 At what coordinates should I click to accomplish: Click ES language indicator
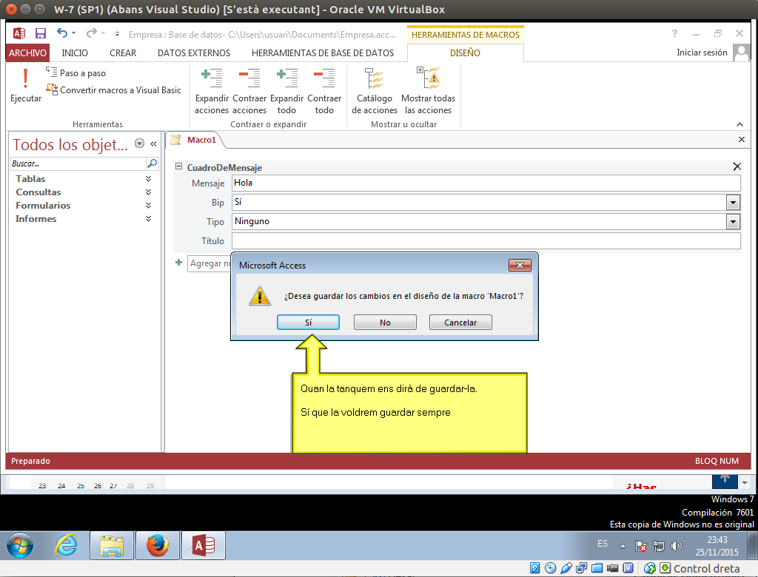pyautogui.click(x=603, y=544)
